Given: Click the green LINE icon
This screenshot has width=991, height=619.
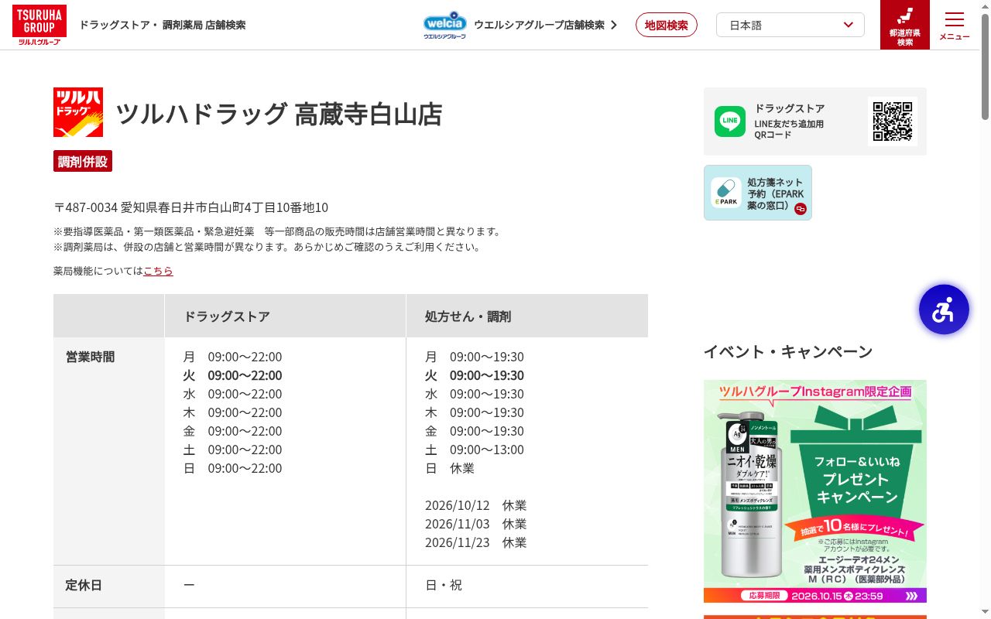Looking at the screenshot, I should click(730, 121).
